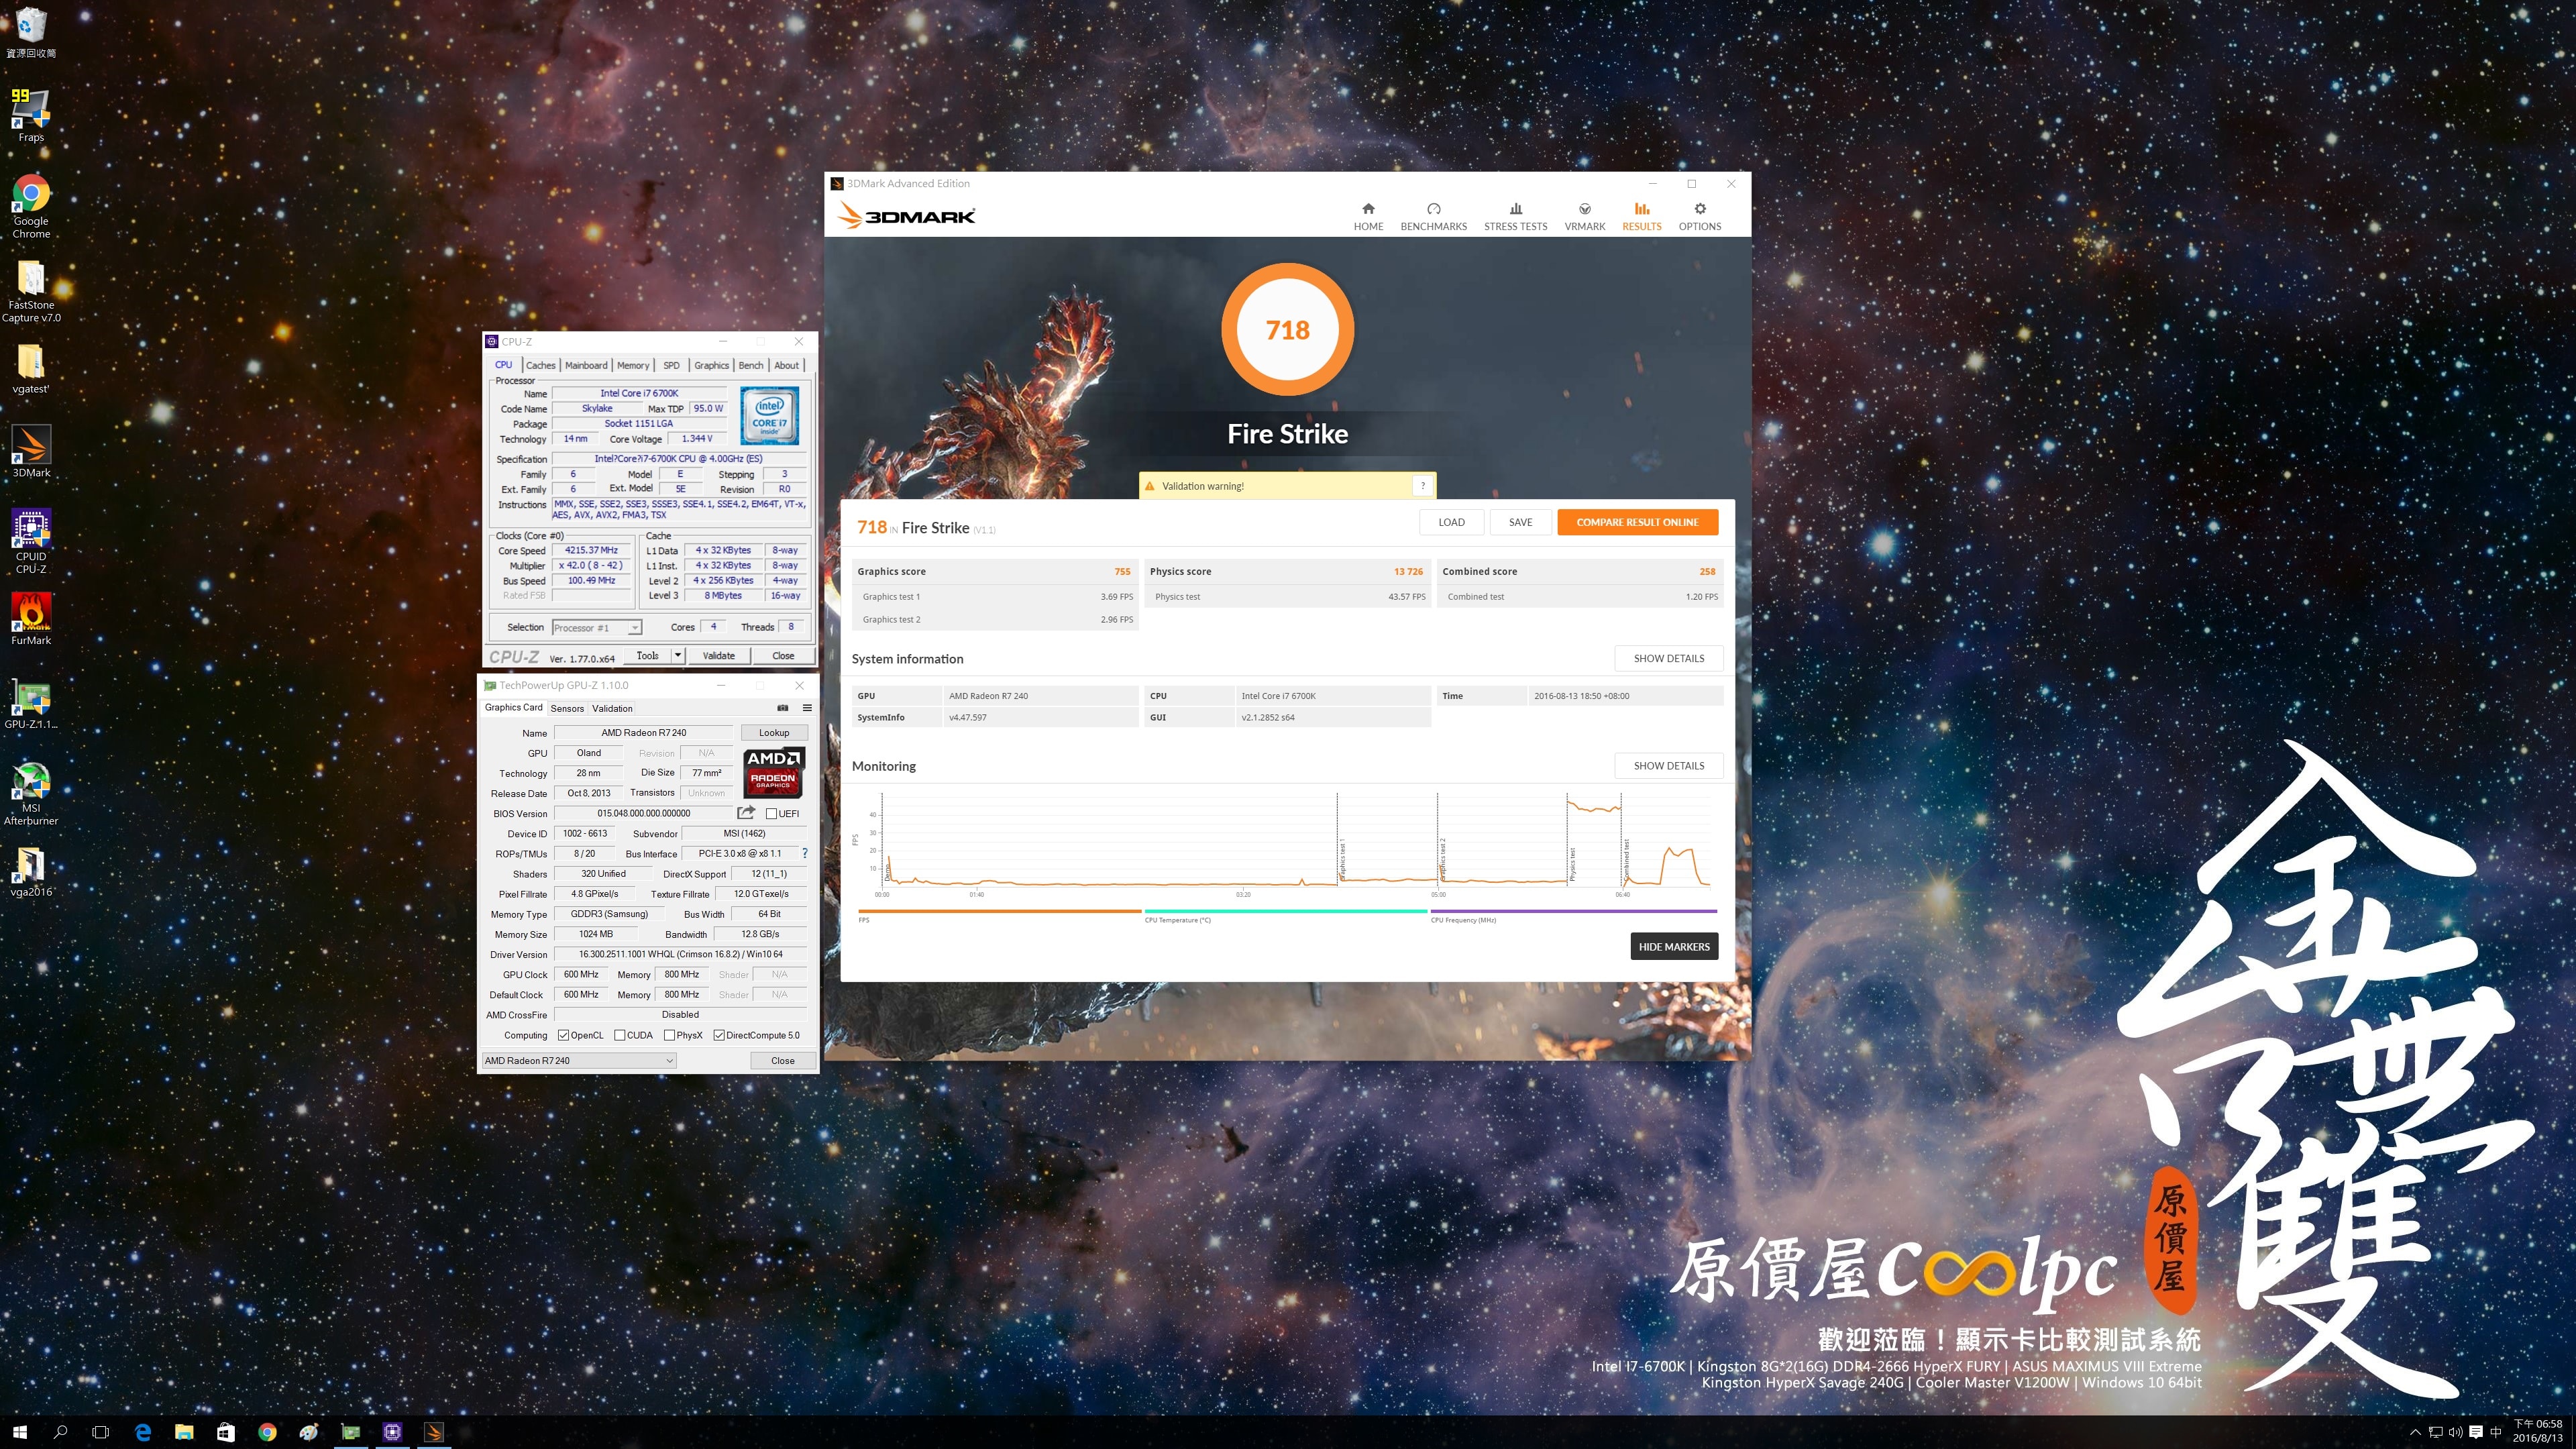This screenshot has width=2576, height=1449.
Task: Open GPU-Z Sensors tab
Action: pyautogui.click(x=567, y=708)
